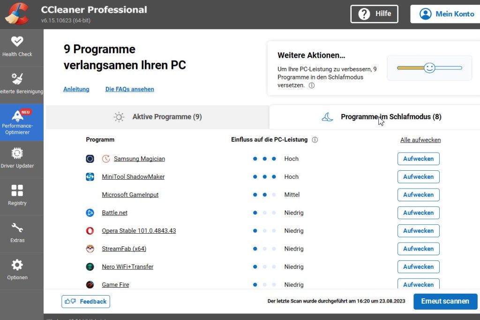Click the Opera program icon

(x=90, y=231)
